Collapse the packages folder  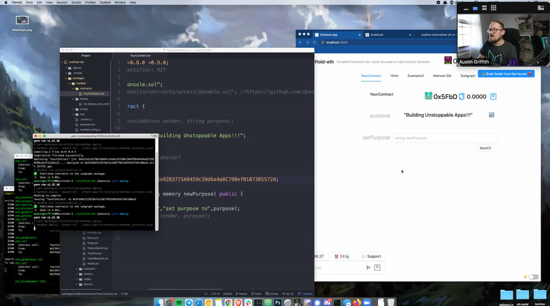coord(78,78)
